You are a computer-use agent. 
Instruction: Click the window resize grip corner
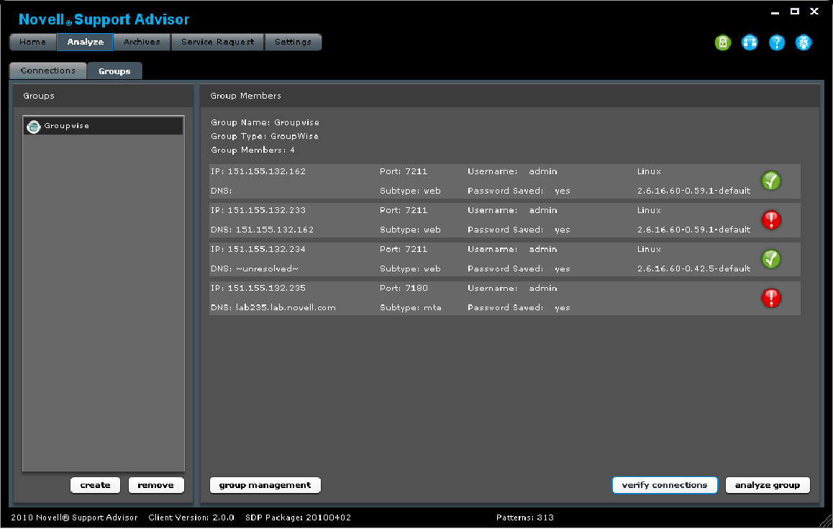click(x=826, y=521)
